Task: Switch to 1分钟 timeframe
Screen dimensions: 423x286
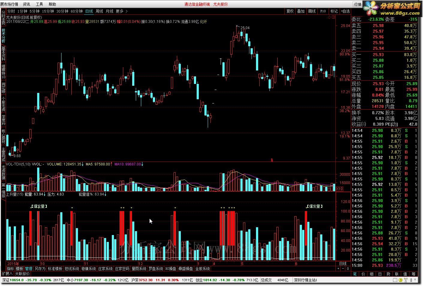Action: click(22, 11)
